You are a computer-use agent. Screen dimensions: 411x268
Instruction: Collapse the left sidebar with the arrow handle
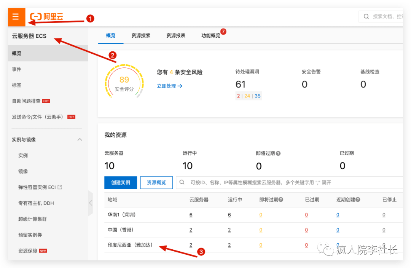tap(91, 203)
